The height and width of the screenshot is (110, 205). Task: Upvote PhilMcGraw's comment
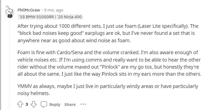point(20,104)
